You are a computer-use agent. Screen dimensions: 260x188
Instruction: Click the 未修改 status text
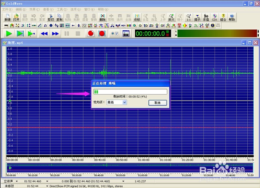point(9,186)
